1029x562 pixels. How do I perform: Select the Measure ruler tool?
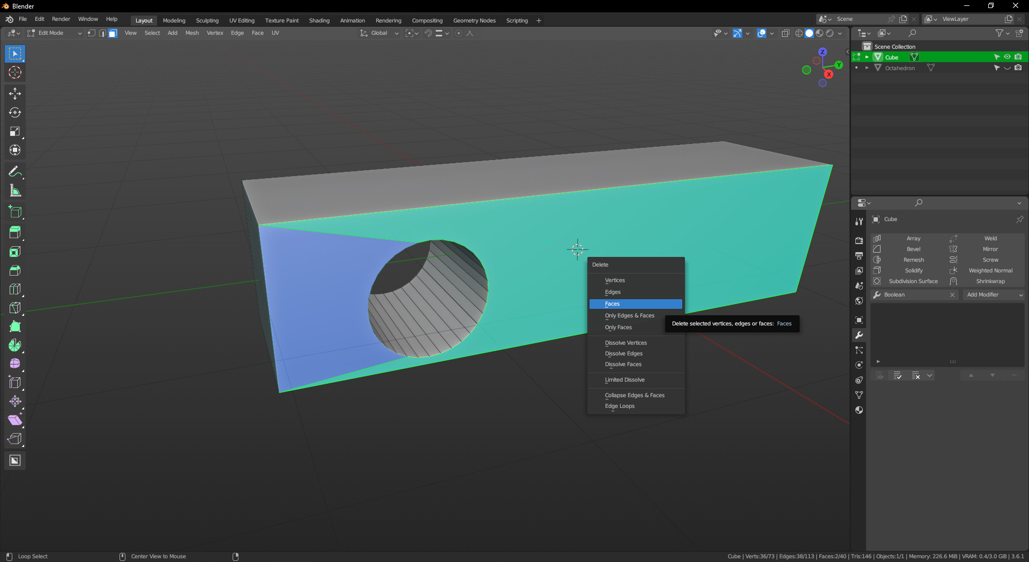point(15,191)
